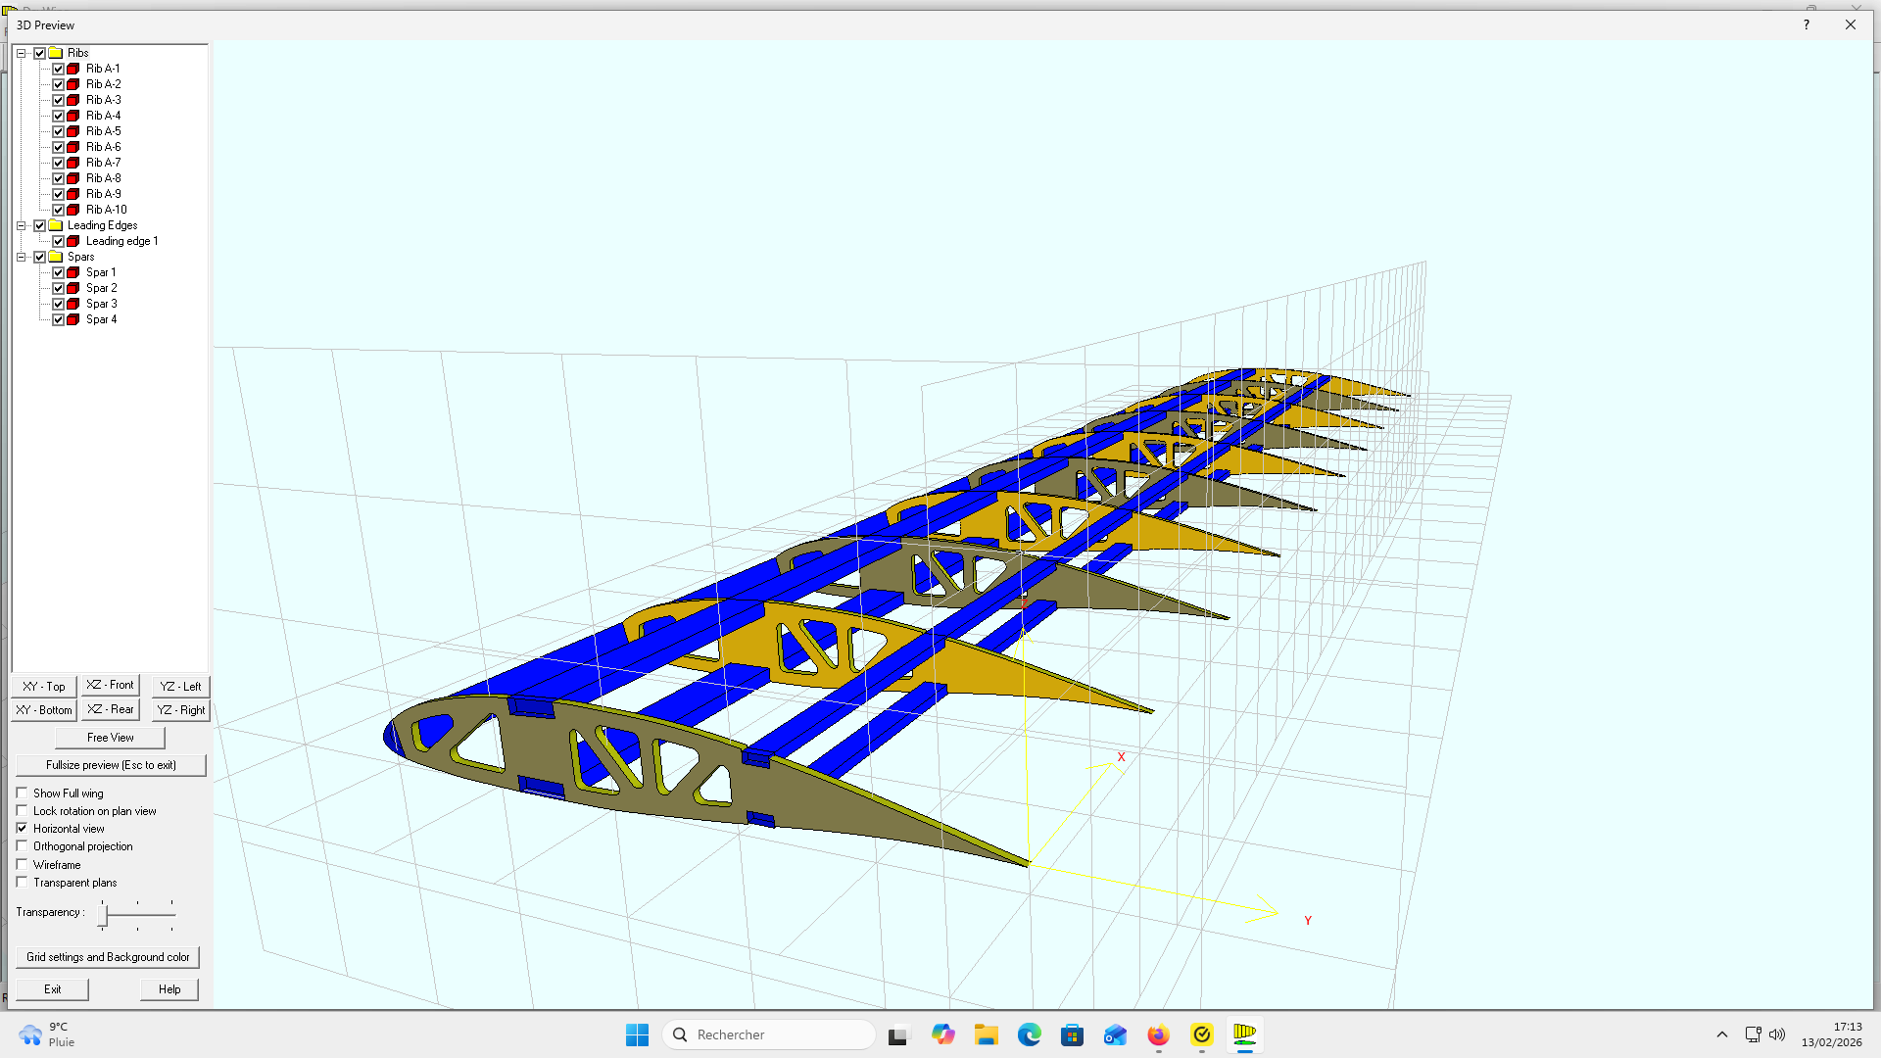Enable the Show Full wing checkbox
1881x1058 pixels.
click(22, 792)
